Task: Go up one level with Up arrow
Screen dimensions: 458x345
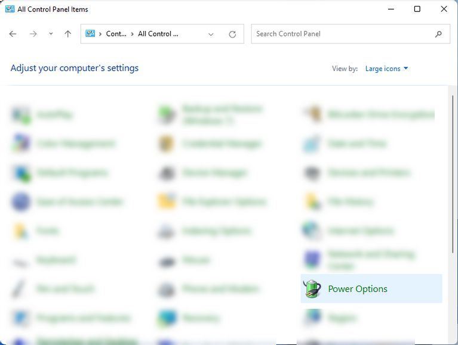Action: coord(67,34)
